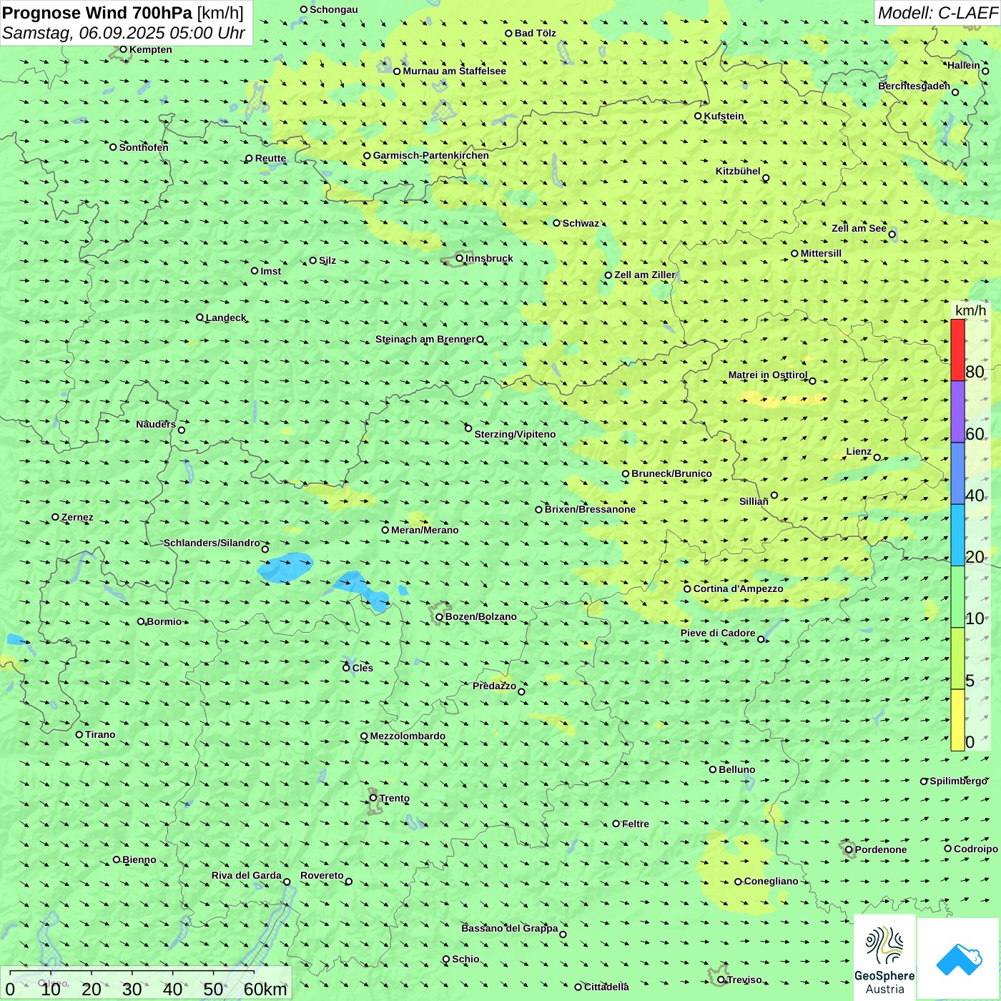Click the Riva del Garda label
Screen dimensions: 1001x1001
247,875
